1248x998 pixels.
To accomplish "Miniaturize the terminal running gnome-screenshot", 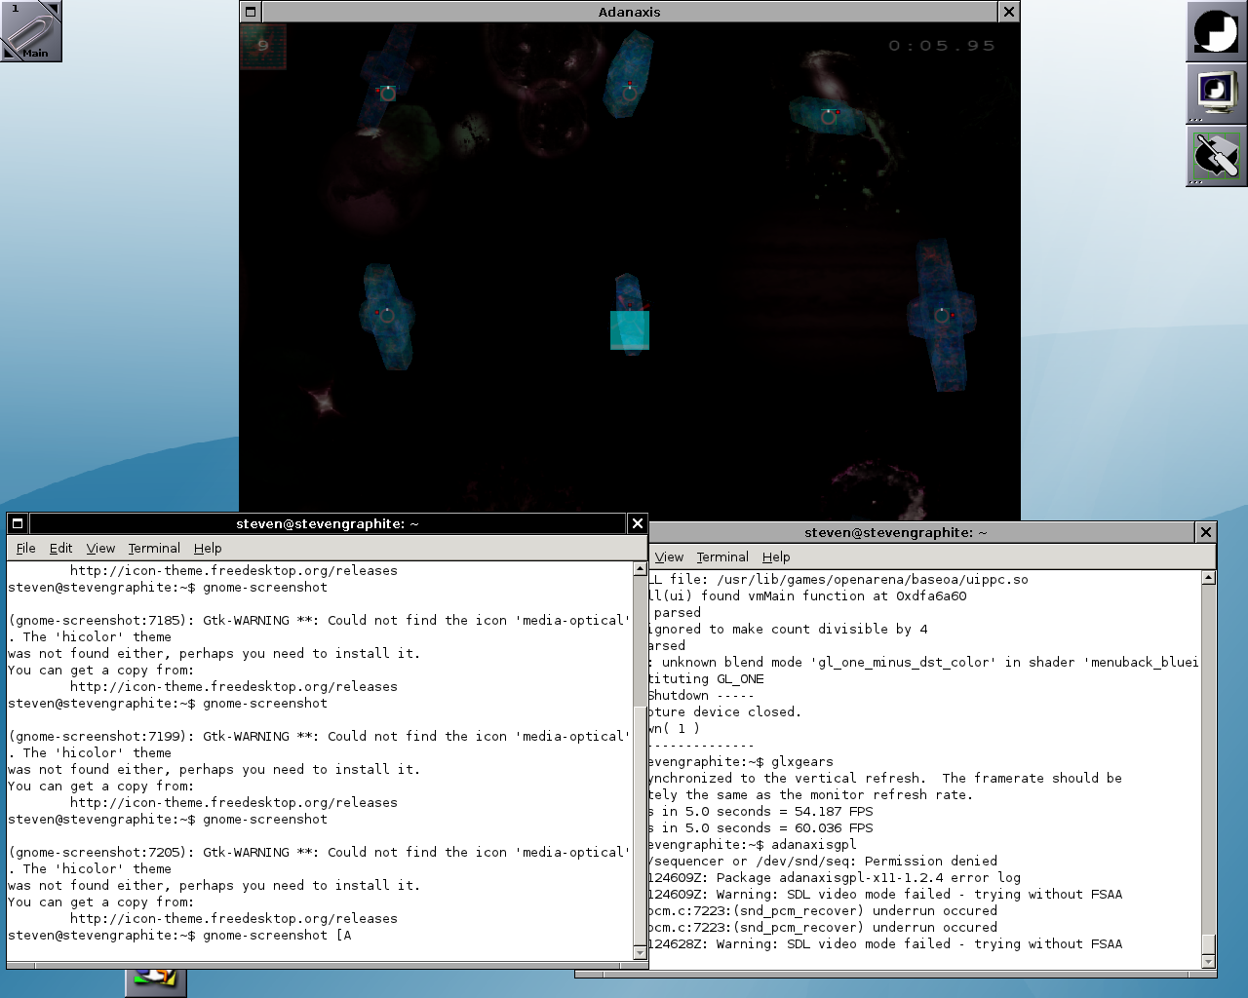I will 18,523.
